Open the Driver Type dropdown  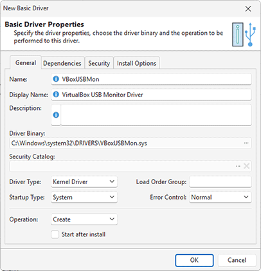coord(84,182)
